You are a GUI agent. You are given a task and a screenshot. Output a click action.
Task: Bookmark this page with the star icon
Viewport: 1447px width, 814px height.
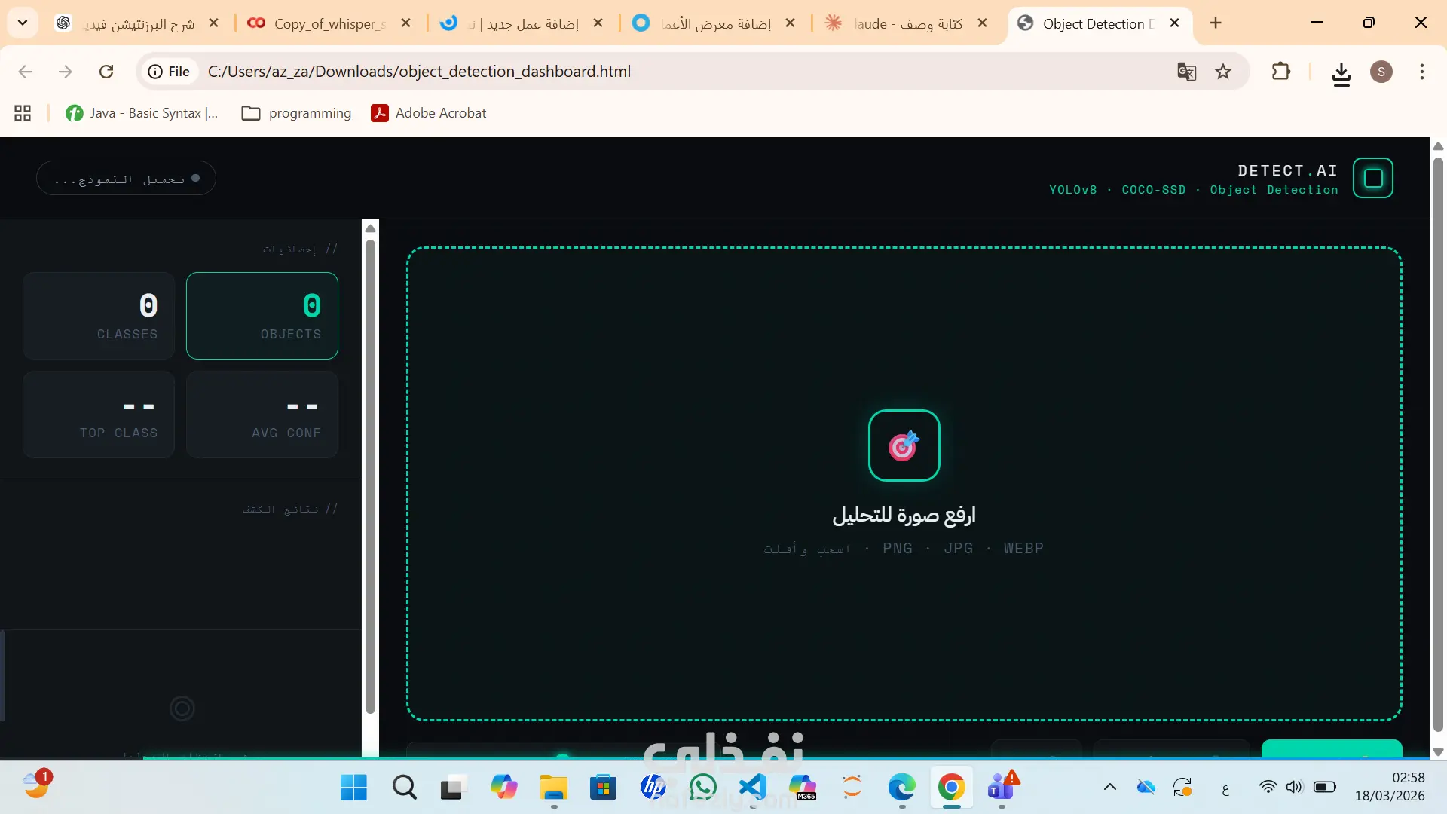[x=1223, y=72]
